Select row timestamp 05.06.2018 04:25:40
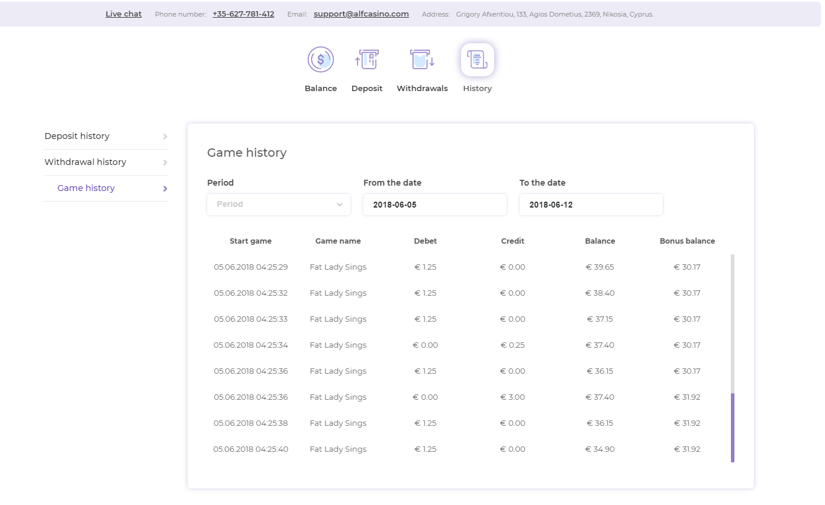825x505 pixels. [251, 449]
